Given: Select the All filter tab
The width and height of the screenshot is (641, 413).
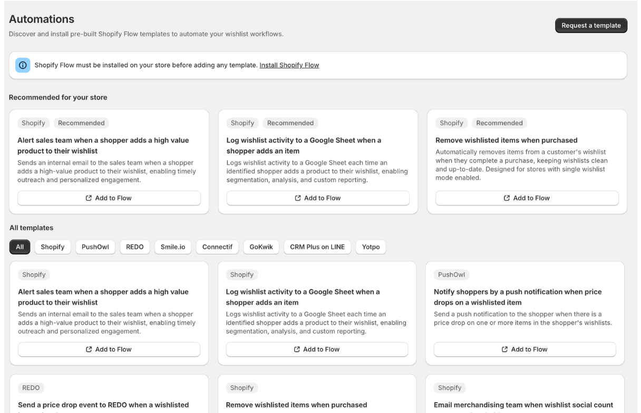Looking at the screenshot, I should click(20, 247).
